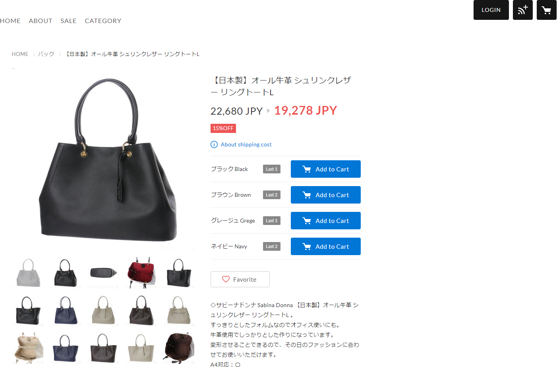Click the バッグ breadcrumb link
Viewport: 557px width, 367px height.
point(46,54)
